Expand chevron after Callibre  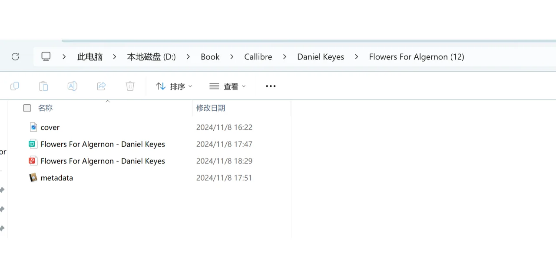285,56
